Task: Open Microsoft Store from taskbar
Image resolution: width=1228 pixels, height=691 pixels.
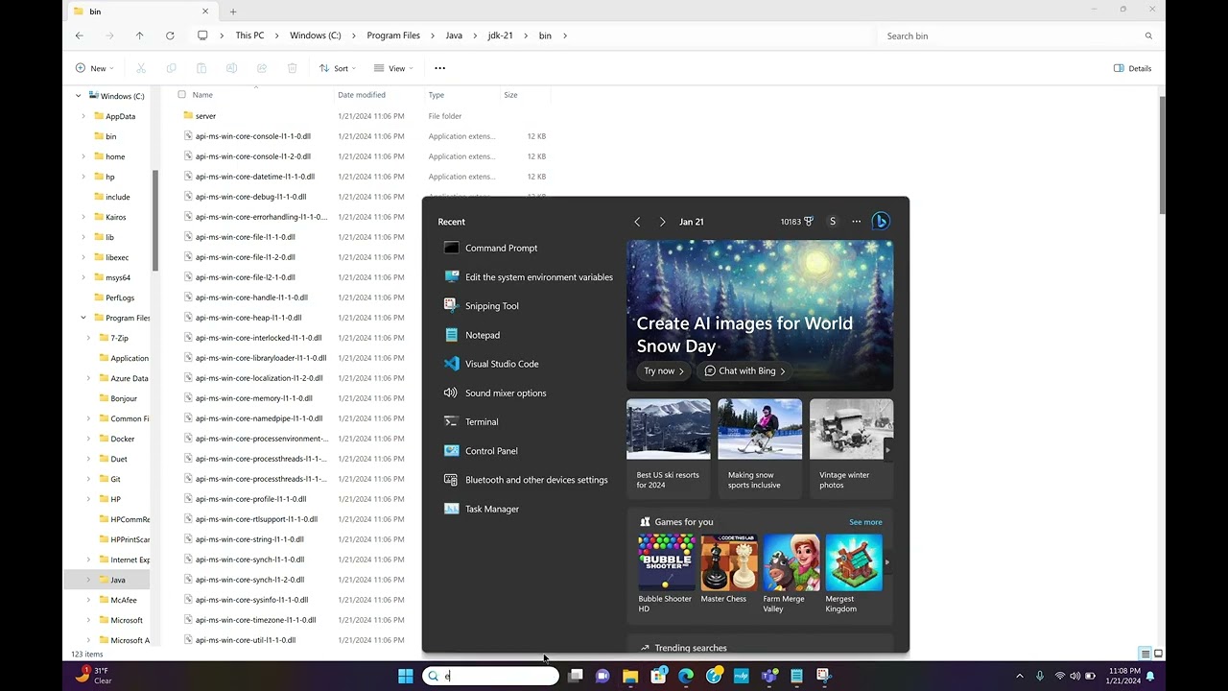Action: coord(658,676)
